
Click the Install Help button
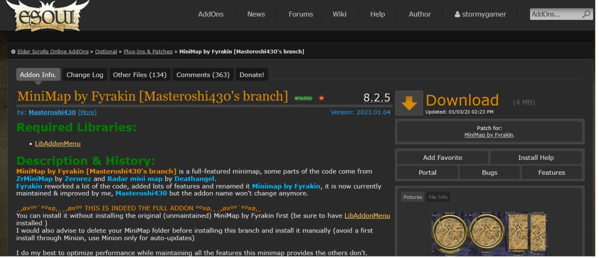pos(536,157)
